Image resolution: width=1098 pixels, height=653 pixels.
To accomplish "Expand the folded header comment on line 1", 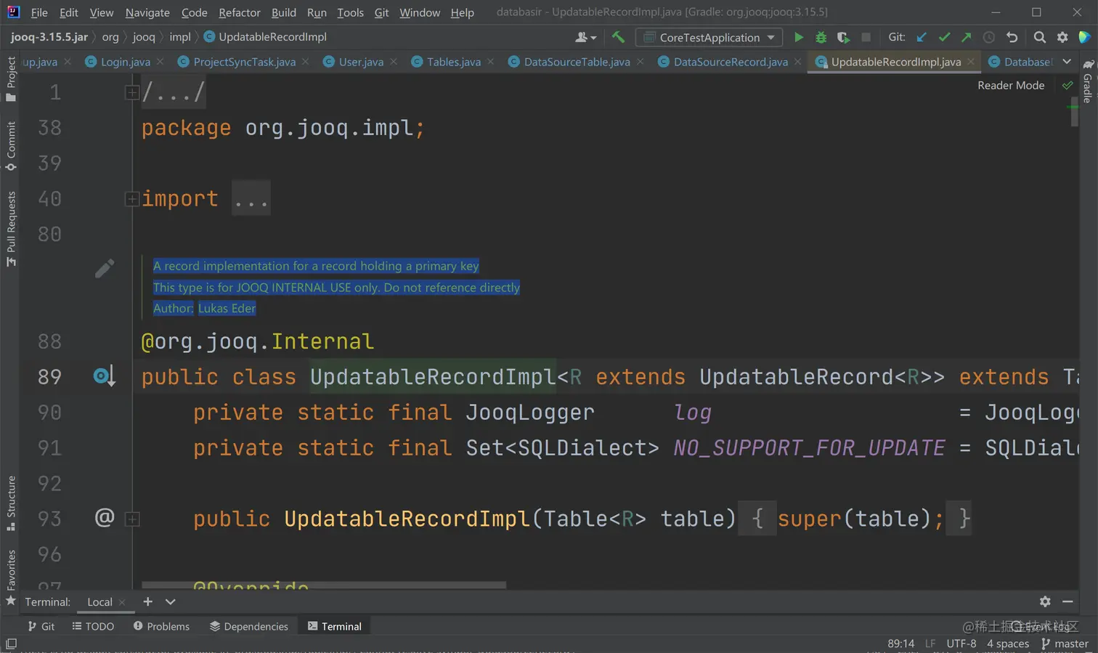I will (x=132, y=92).
